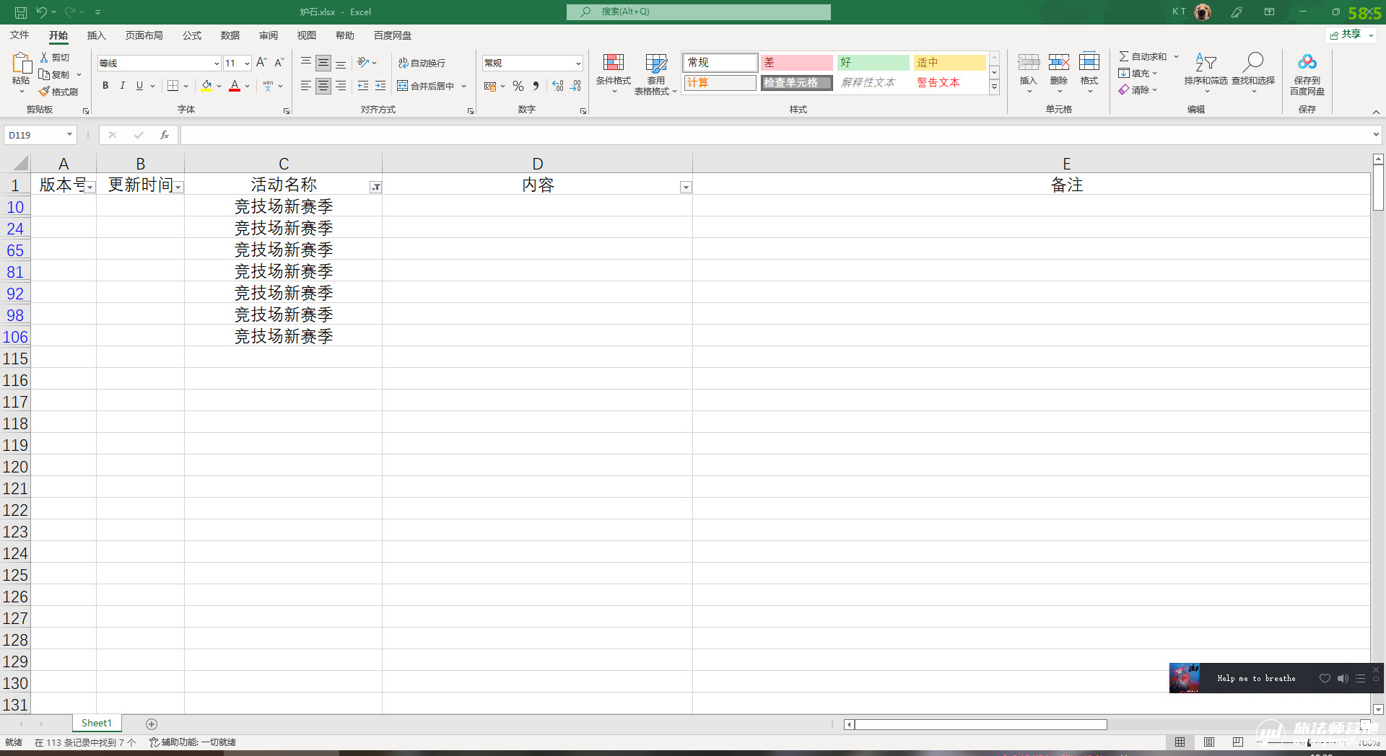Apply the 好 green cell style
This screenshot has width=1386, height=756.
click(873, 63)
